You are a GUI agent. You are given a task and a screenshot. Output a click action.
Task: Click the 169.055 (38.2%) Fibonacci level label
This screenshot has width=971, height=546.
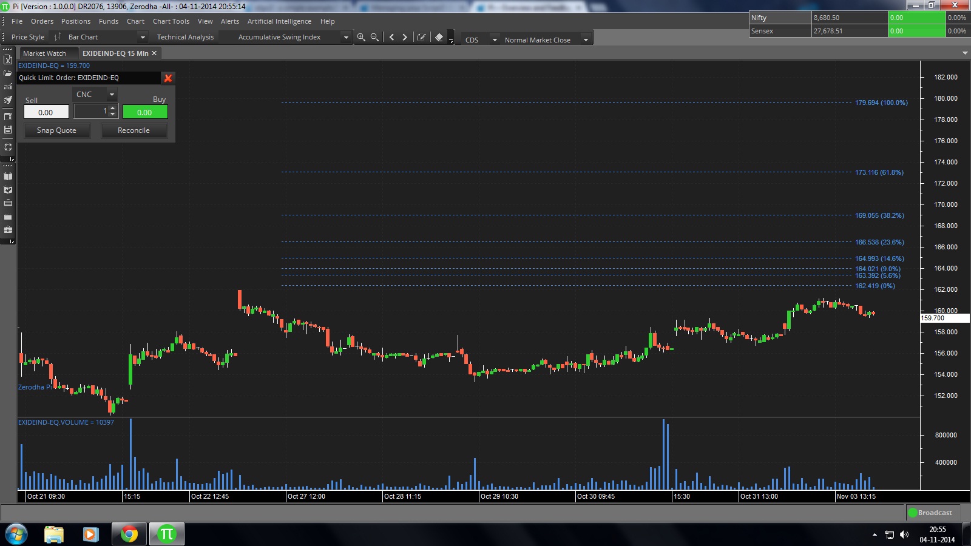[x=879, y=215]
